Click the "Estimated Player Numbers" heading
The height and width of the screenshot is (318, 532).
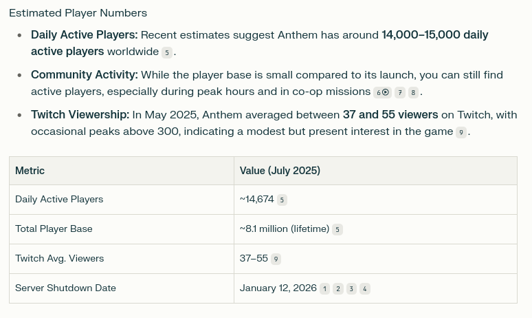(78, 13)
